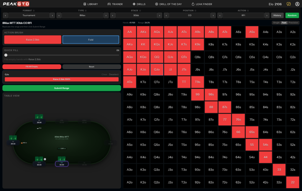
Task: Open the Tournament format dropdown
Action: click(29, 15)
